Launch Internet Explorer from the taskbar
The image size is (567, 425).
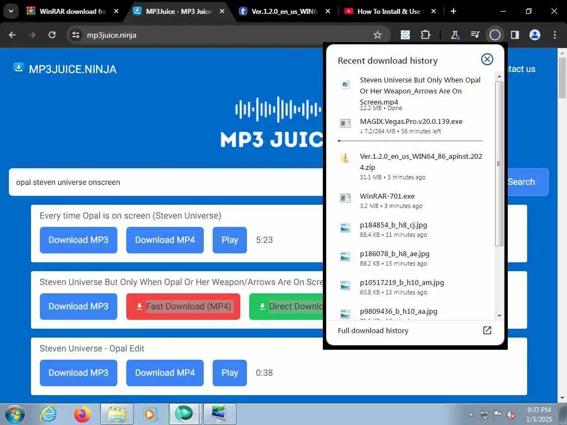point(49,414)
